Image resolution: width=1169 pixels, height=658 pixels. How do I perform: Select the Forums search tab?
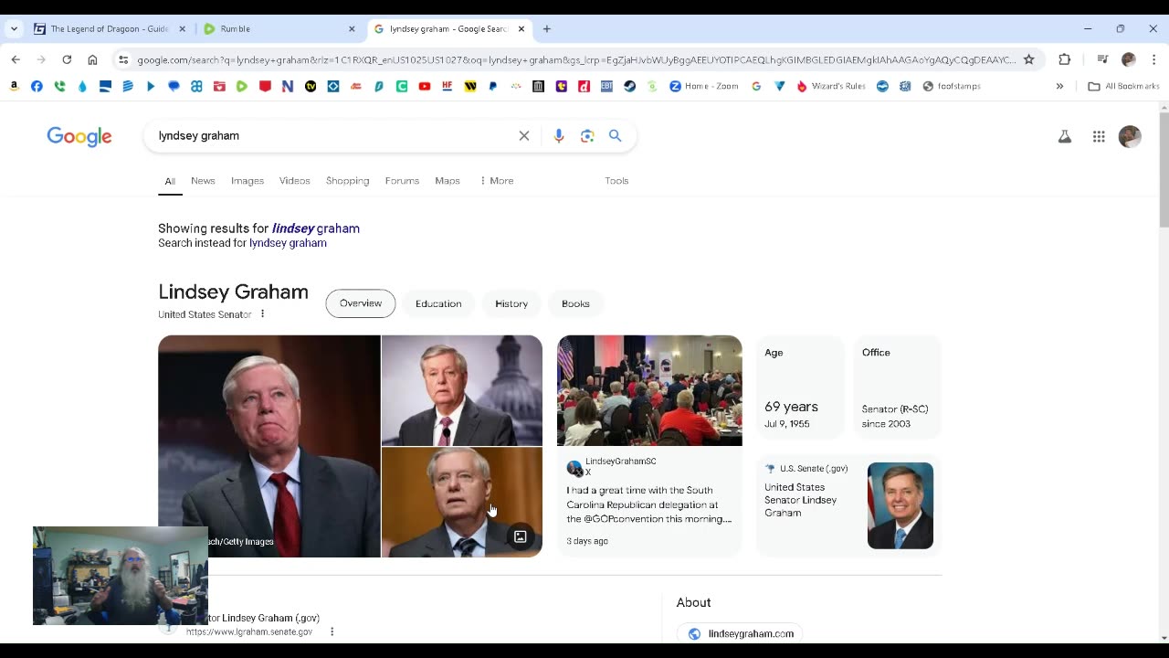[402, 181]
